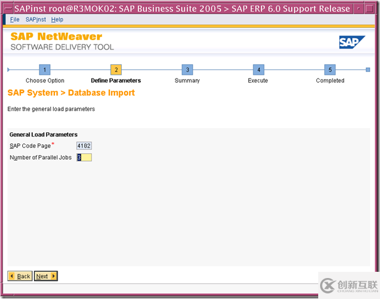Screen dimensions: 380x299
Task: Click step 5 Completed marker
Action: 330,70
